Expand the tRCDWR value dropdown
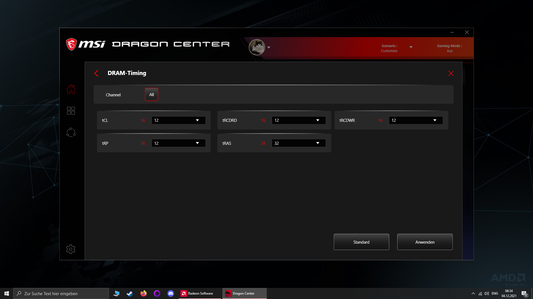Image resolution: width=533 pixels, height=299 pixels. (416, 120)
